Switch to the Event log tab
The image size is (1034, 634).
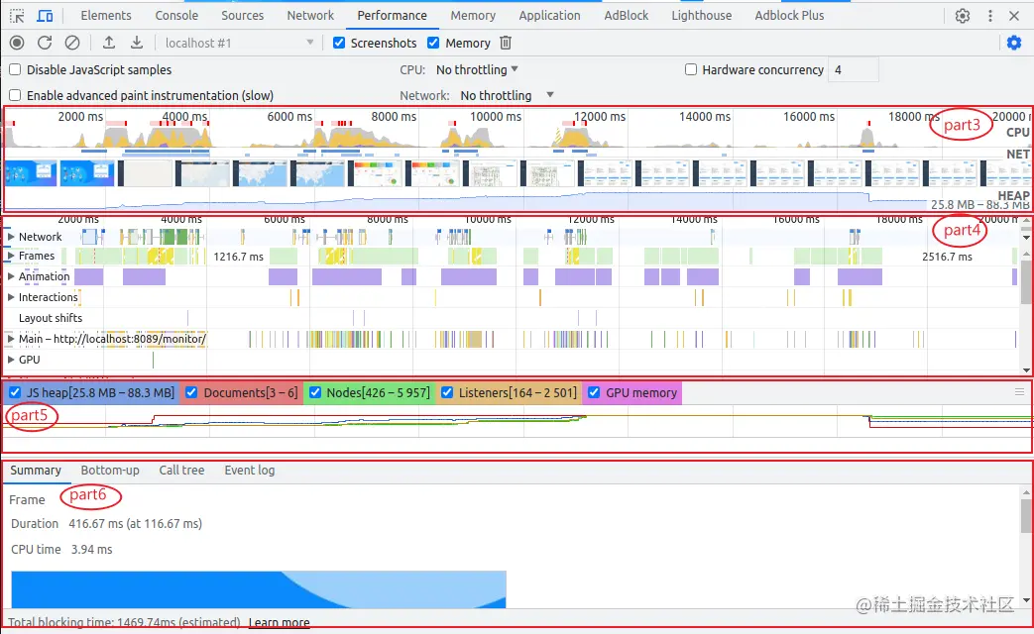[x=249, y=471]
